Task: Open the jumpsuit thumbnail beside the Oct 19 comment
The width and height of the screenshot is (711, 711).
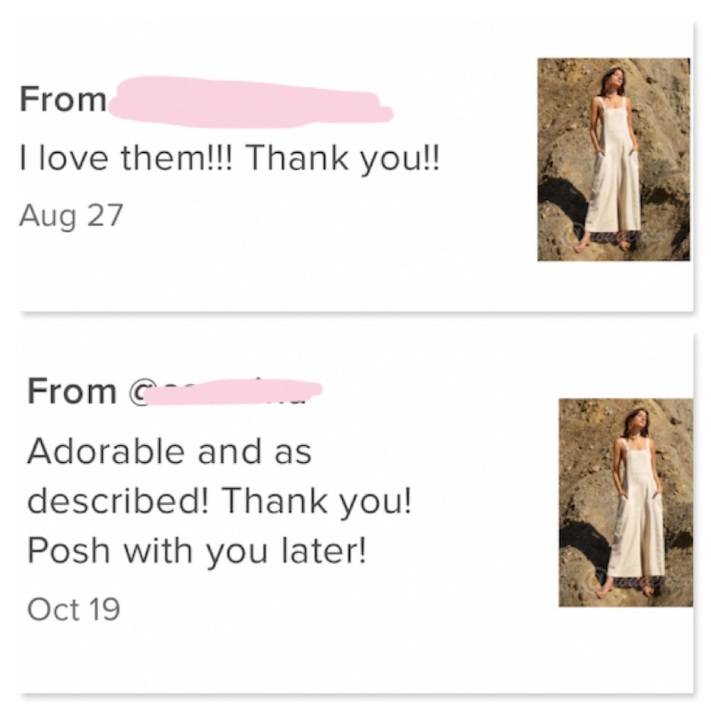Action: (626, 502)
